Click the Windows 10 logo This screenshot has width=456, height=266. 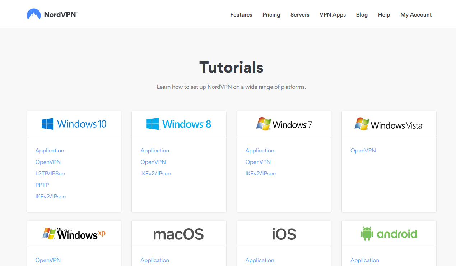pyautogui.click(x=74, y=124)
